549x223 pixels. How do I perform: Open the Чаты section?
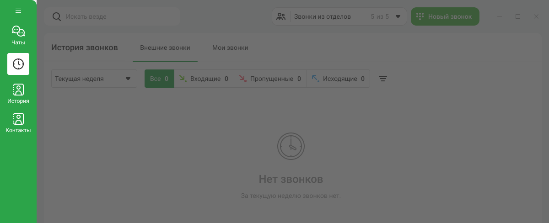[18, 36]
